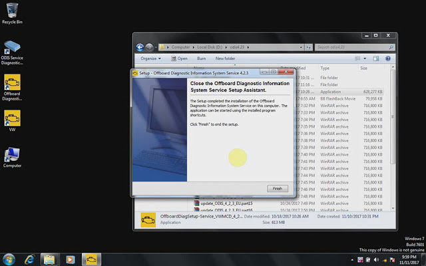
Task: Click the Show desktop strip
Action: click(x=424, y=259)
